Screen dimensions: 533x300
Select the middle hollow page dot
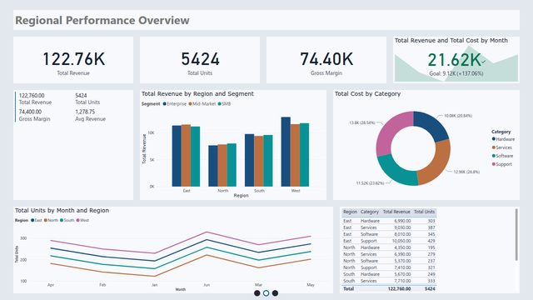[x=266, y=293]
